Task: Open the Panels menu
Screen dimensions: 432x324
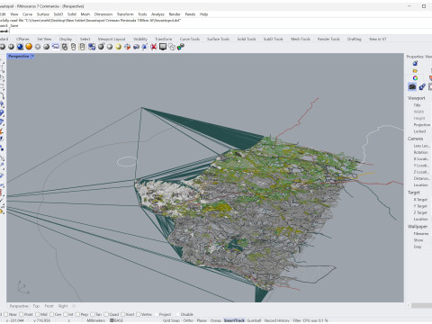Action: 190,14
